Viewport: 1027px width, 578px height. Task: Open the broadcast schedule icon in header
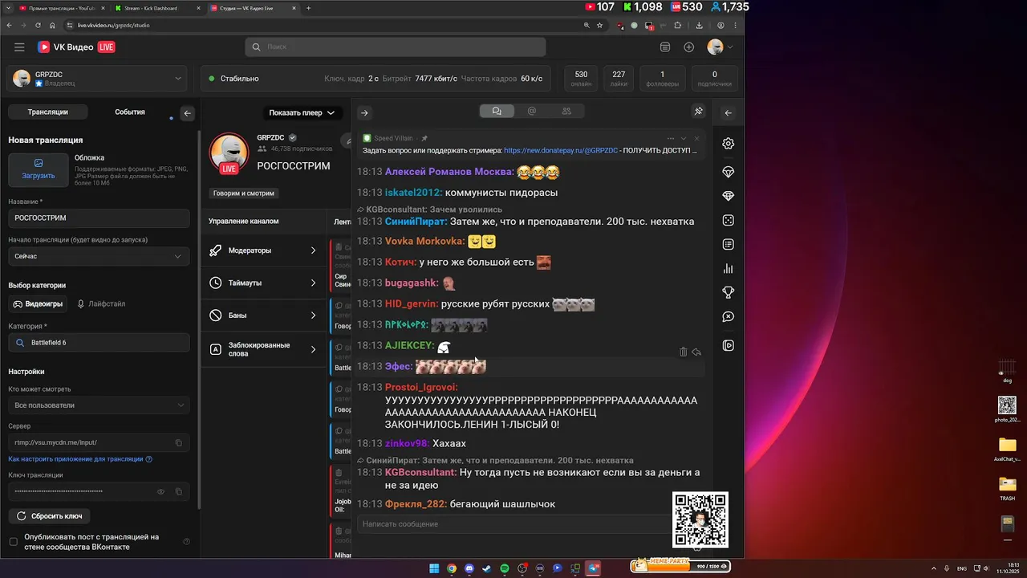tap(665, 47)
